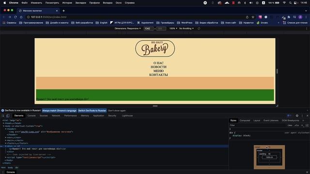Image resolution: width=310 pixels, height=174 pixels.
Task: Expand the nav element node
Action: pyautogui.click(x=6, y=137)
